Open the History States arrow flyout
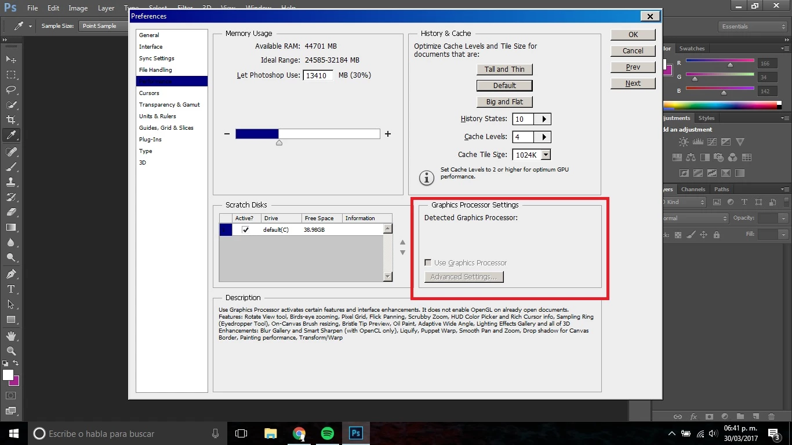 point(544,119)
